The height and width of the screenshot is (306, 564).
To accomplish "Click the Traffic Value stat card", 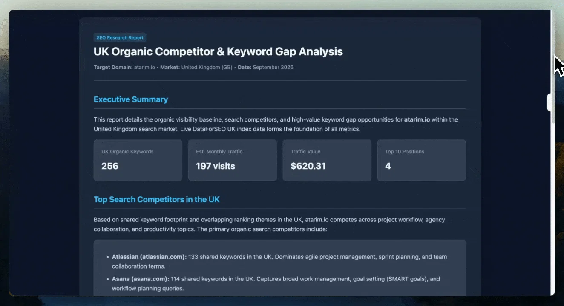I will 327,160.
